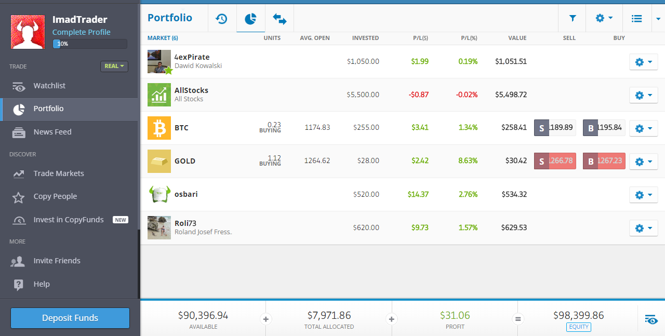The height and width of the screenshot is (336, 665).
Task: Click the GOLD Buy price button
Action: coord(604,161)
